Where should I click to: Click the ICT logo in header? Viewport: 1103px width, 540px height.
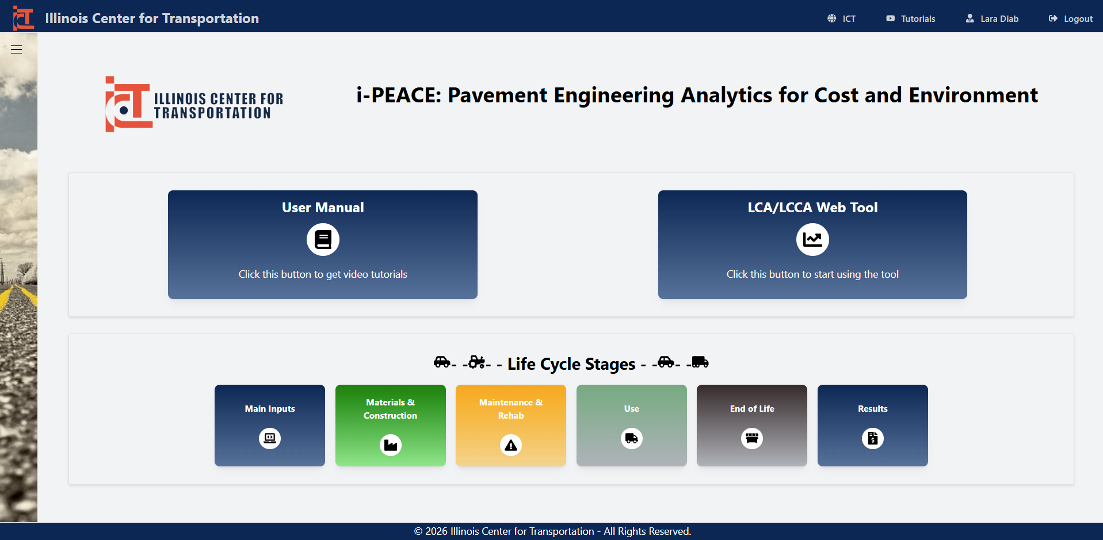[23, 18]
